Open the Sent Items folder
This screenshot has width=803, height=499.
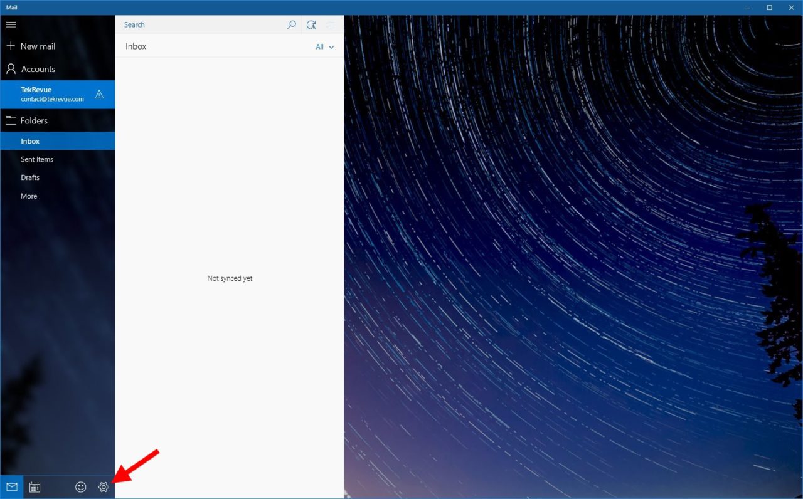pos(37,159)
